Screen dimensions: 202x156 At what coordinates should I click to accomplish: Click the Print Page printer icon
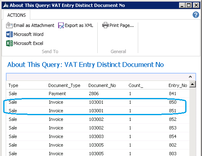point(105,25)
